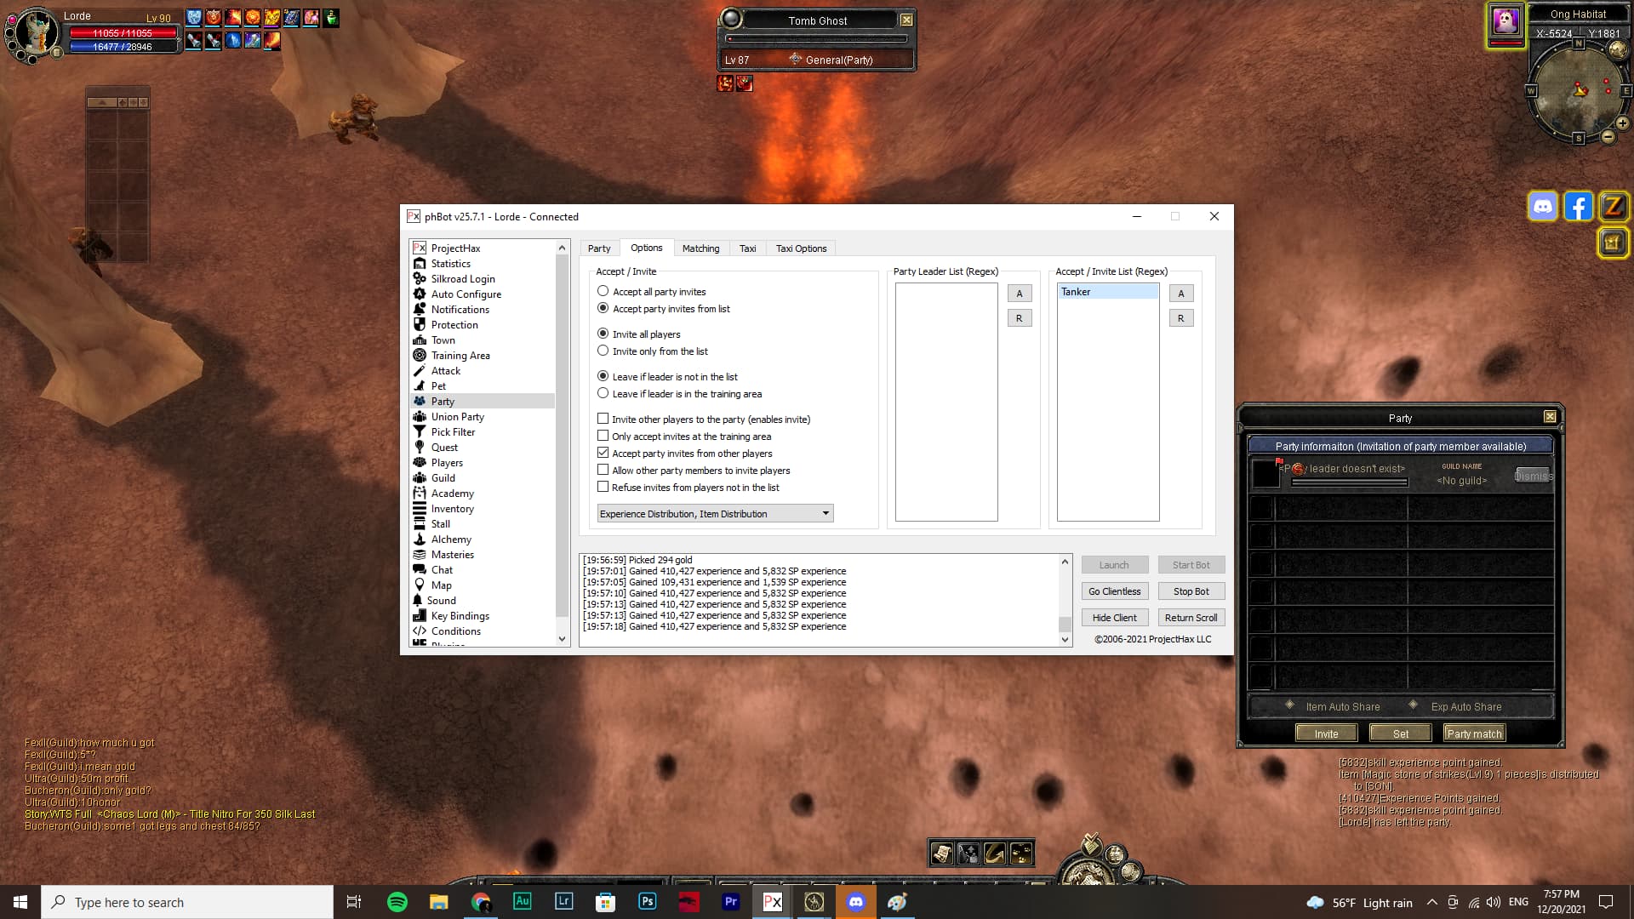Switch to the Matching tab
The width and height of the screenshot is (1634, 919).
700,248
